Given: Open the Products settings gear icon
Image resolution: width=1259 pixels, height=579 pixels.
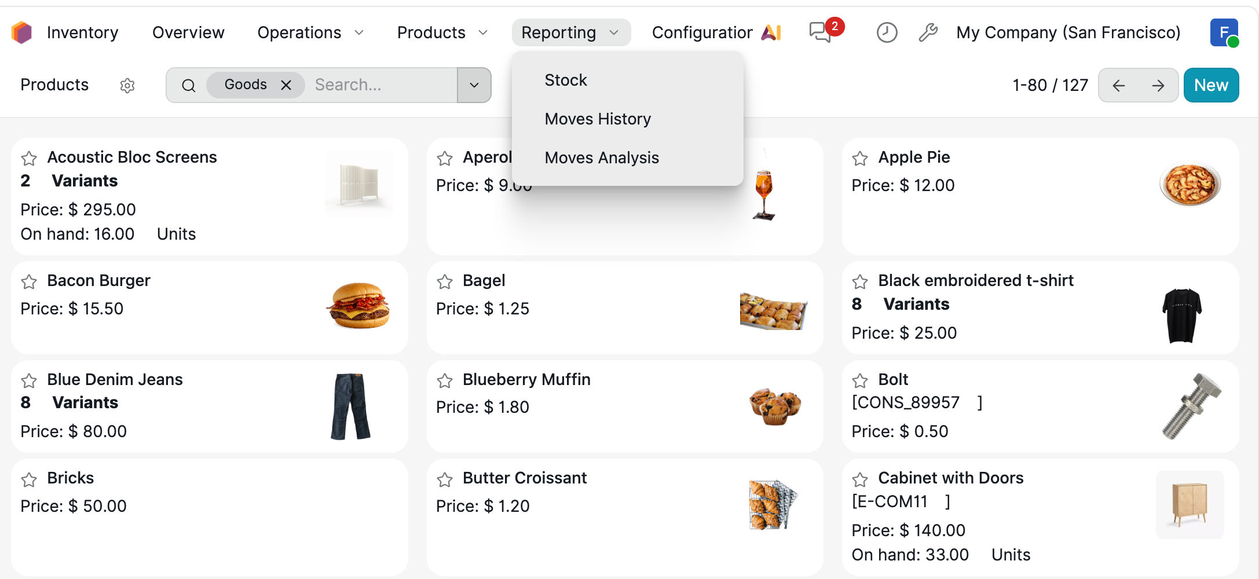Looking at the screenshot, I should pyautogui.click(x=127, y=86).
